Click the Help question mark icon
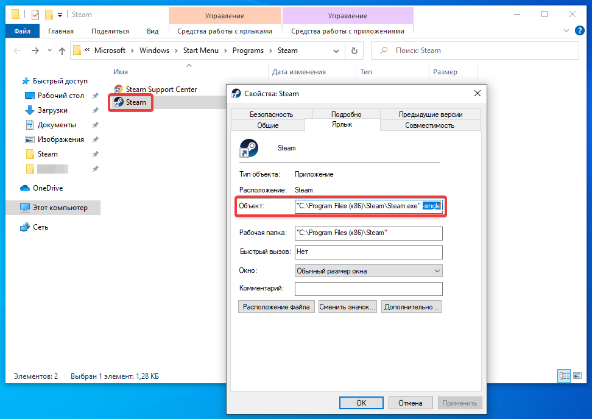The height and width of the screenshot is (419, 592). coord(580,30)
